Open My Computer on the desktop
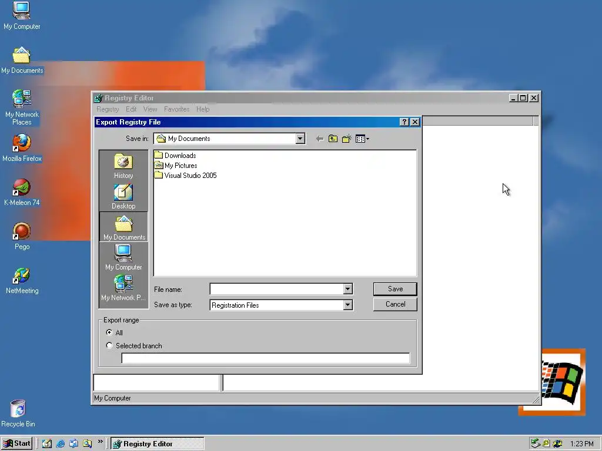602x451 pixels. [x=22, y=16]
